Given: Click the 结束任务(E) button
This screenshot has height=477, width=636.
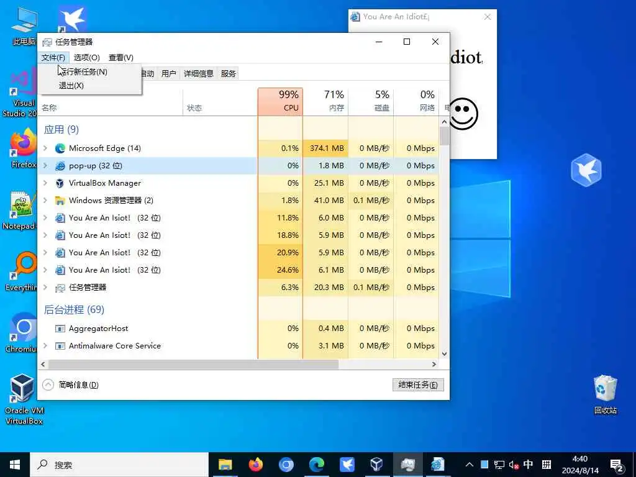Looking at the screenshot, I should point(418,385).
